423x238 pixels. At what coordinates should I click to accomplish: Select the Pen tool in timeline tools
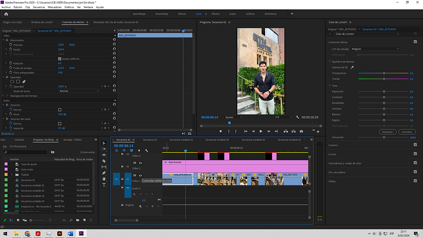(104, 173)
